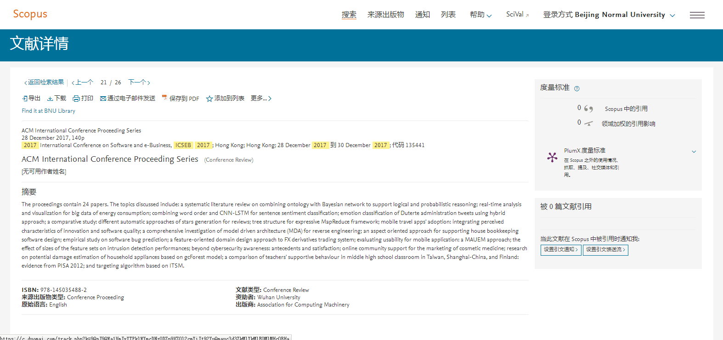Select Association for Computing Machinery publisher text
The width and height of the screenshot is (723, 340).
pyautogui.click(x=303, y=305)
